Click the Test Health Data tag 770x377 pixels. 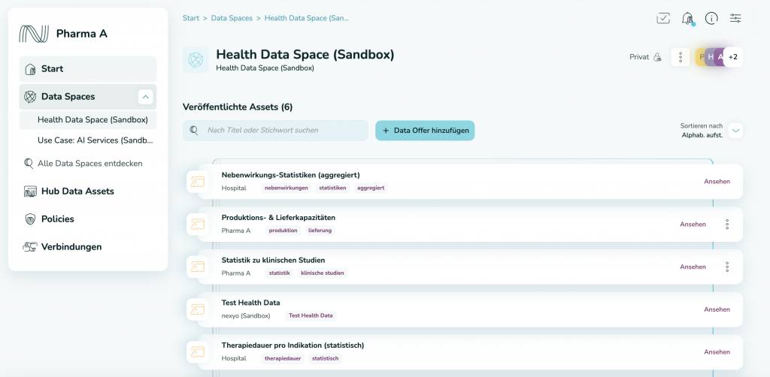[x=311, y=315]
